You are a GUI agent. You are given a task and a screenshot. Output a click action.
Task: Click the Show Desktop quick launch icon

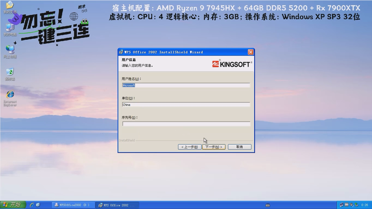(38, 205)
